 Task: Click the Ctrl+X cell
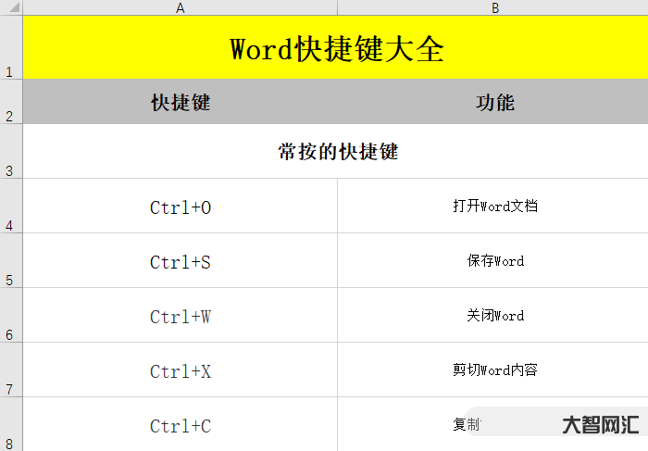[181, 371]
